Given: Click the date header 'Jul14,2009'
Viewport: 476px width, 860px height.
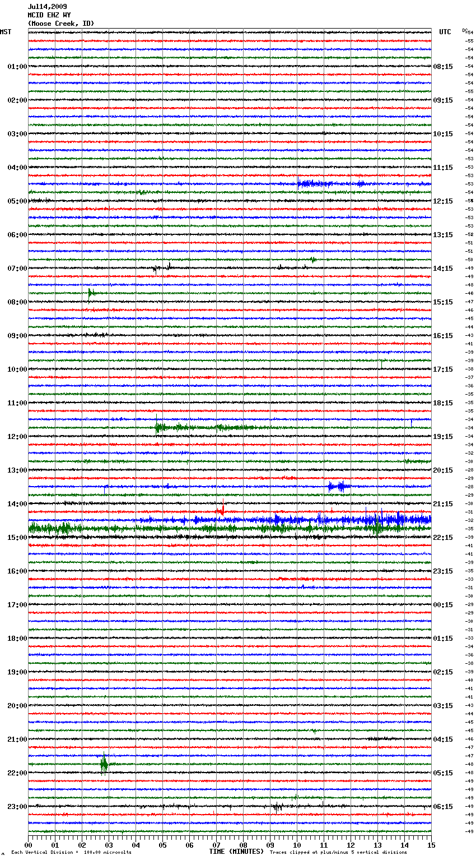Looking at the screenshot, I should pyautogui.click(x=47, y=7).
